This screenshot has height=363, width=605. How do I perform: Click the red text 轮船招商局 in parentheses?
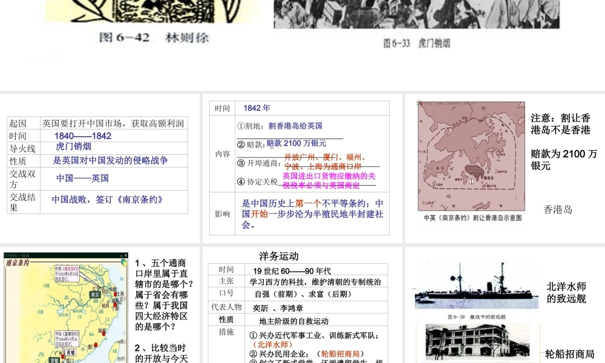340,354
